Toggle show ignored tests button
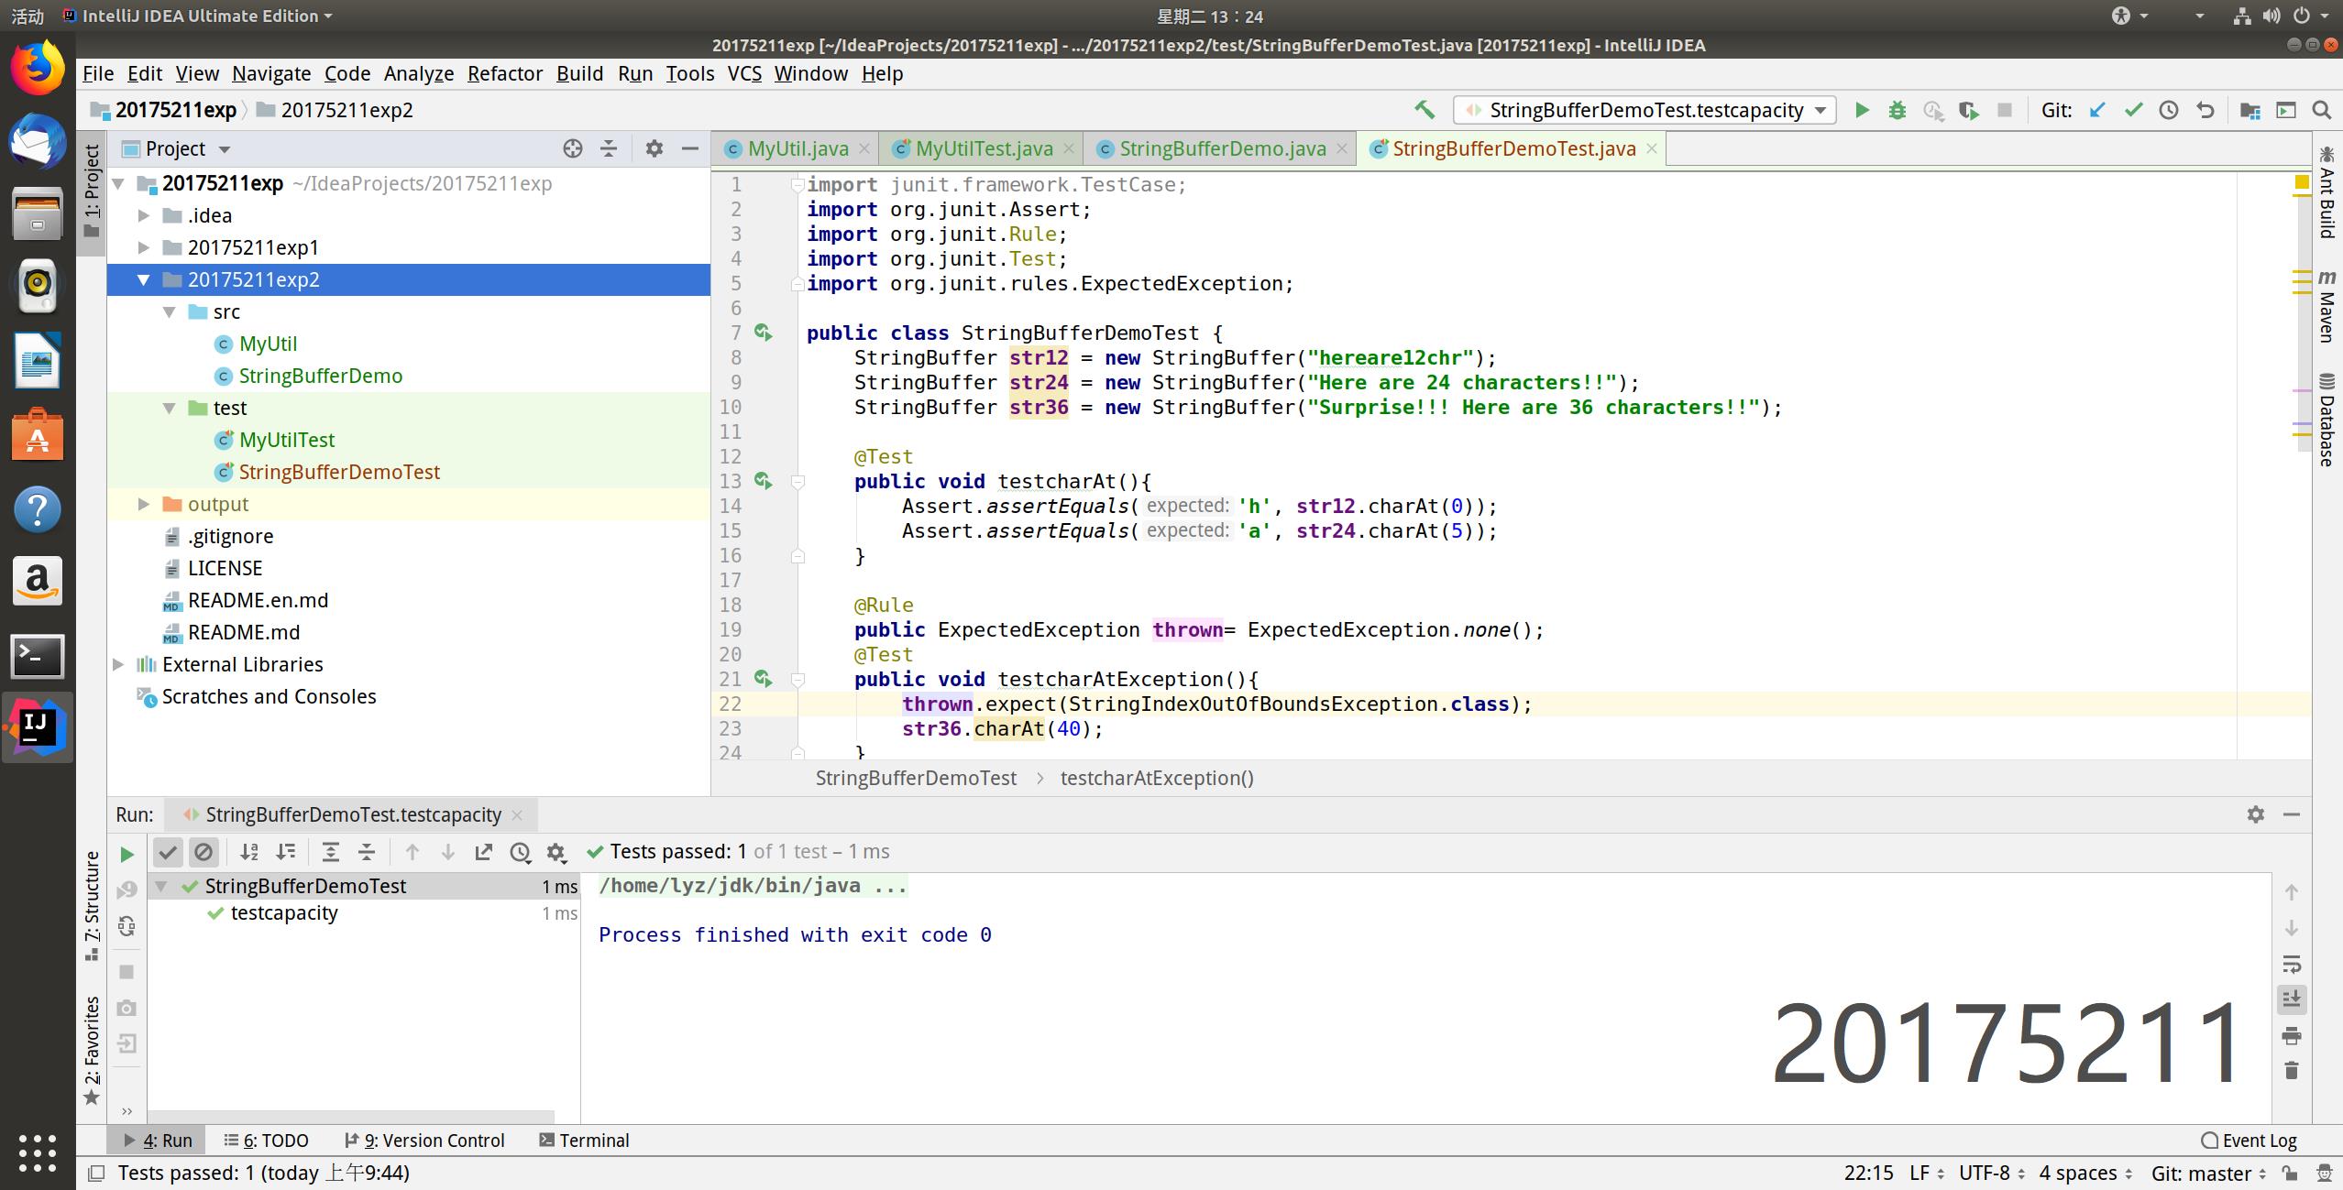The image size is (2343, 1190). click(x=203, y=852)
